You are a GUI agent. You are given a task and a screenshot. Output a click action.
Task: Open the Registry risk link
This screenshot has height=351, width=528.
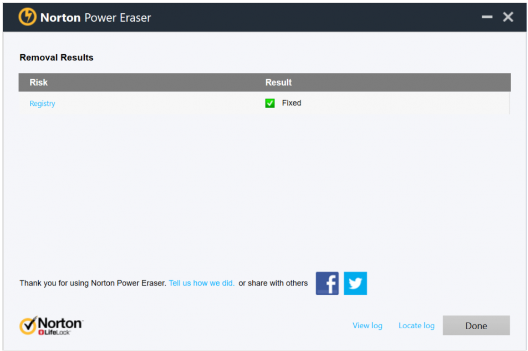[x=43, y=103]
